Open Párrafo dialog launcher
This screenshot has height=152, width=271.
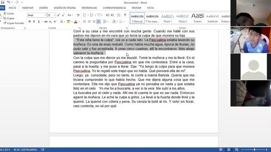pyautogui.click(x=127, y=28)
